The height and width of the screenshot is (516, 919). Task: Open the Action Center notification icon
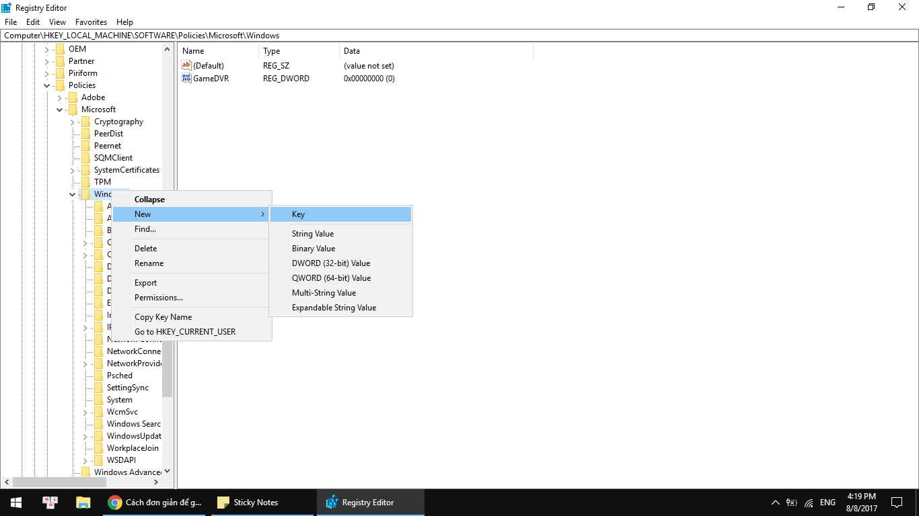coord(896,502)
